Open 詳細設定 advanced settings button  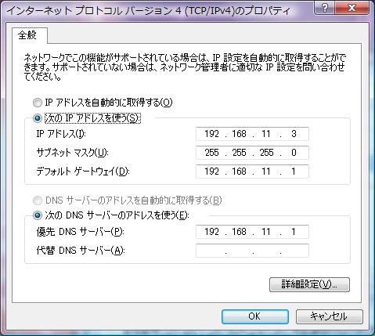coord(309,284)
